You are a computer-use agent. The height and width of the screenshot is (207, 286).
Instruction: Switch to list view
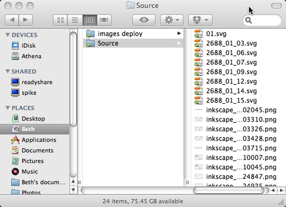click(x=75, y=20)
